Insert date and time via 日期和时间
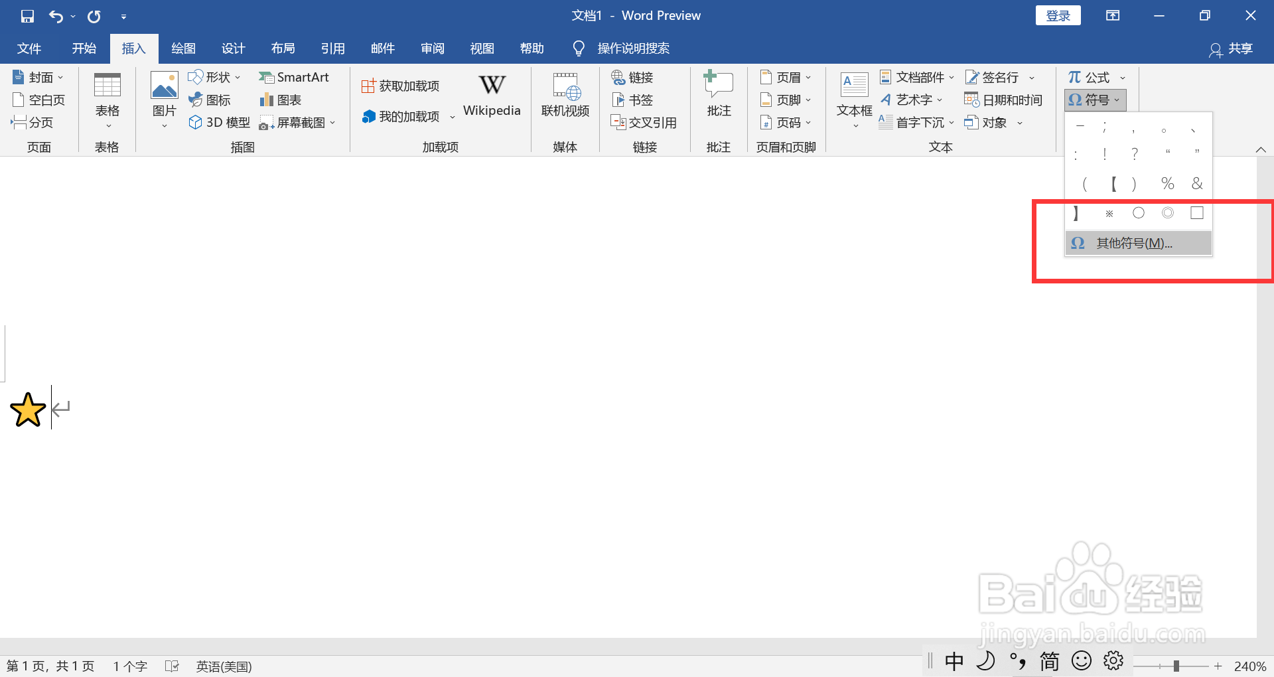Screen dimensions: 1274x677 click(x=1003, y=100)
